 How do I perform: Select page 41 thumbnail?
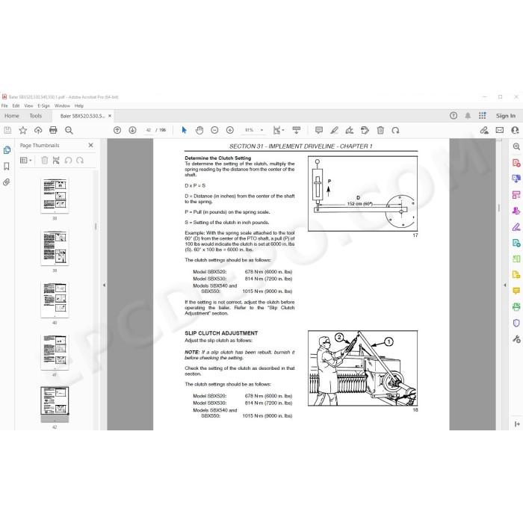coord(55,352)
